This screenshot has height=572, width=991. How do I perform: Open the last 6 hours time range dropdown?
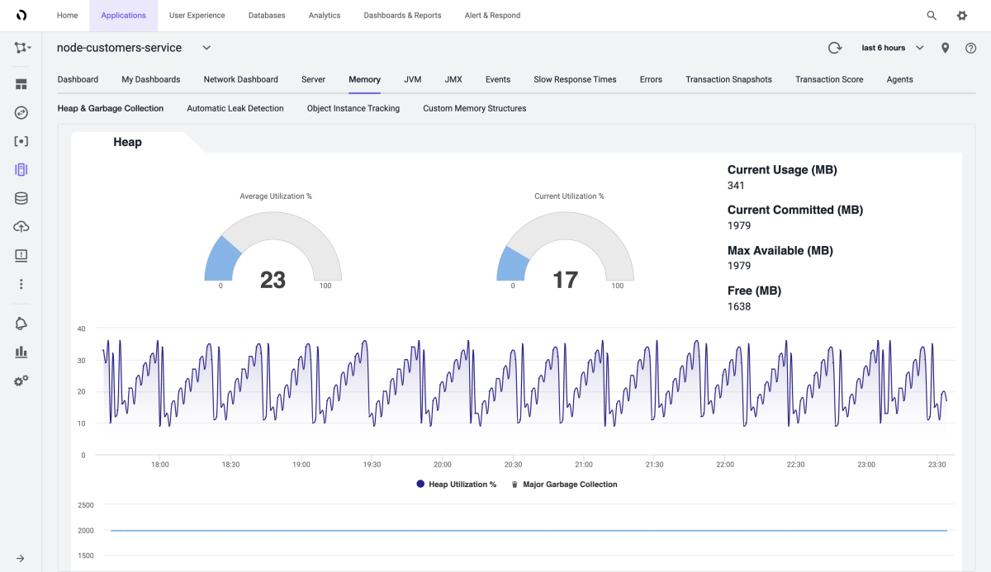click(x=892, y=48)
